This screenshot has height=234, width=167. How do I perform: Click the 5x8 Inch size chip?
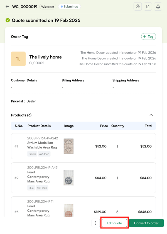pos(42,188)
